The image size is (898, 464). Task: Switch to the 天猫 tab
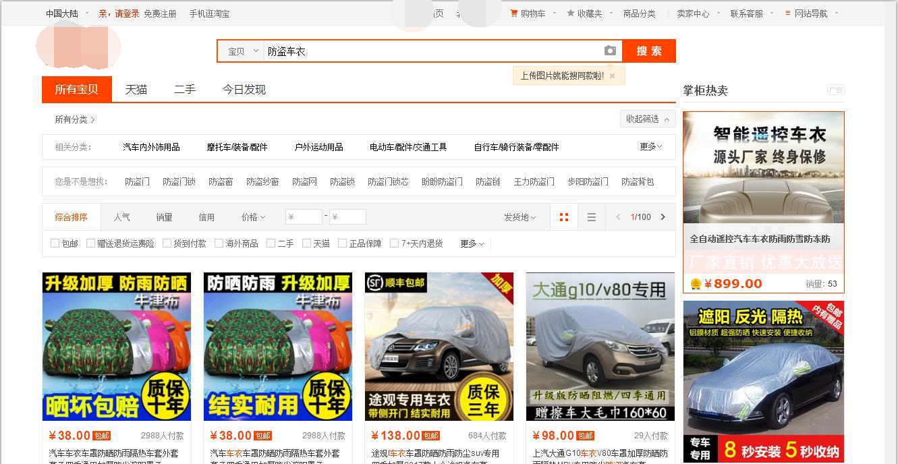pyautogui.click(x=136, y=88)
